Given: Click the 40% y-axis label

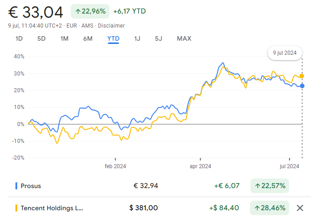Looking at the screenshot, I should [x=19, y=57].
